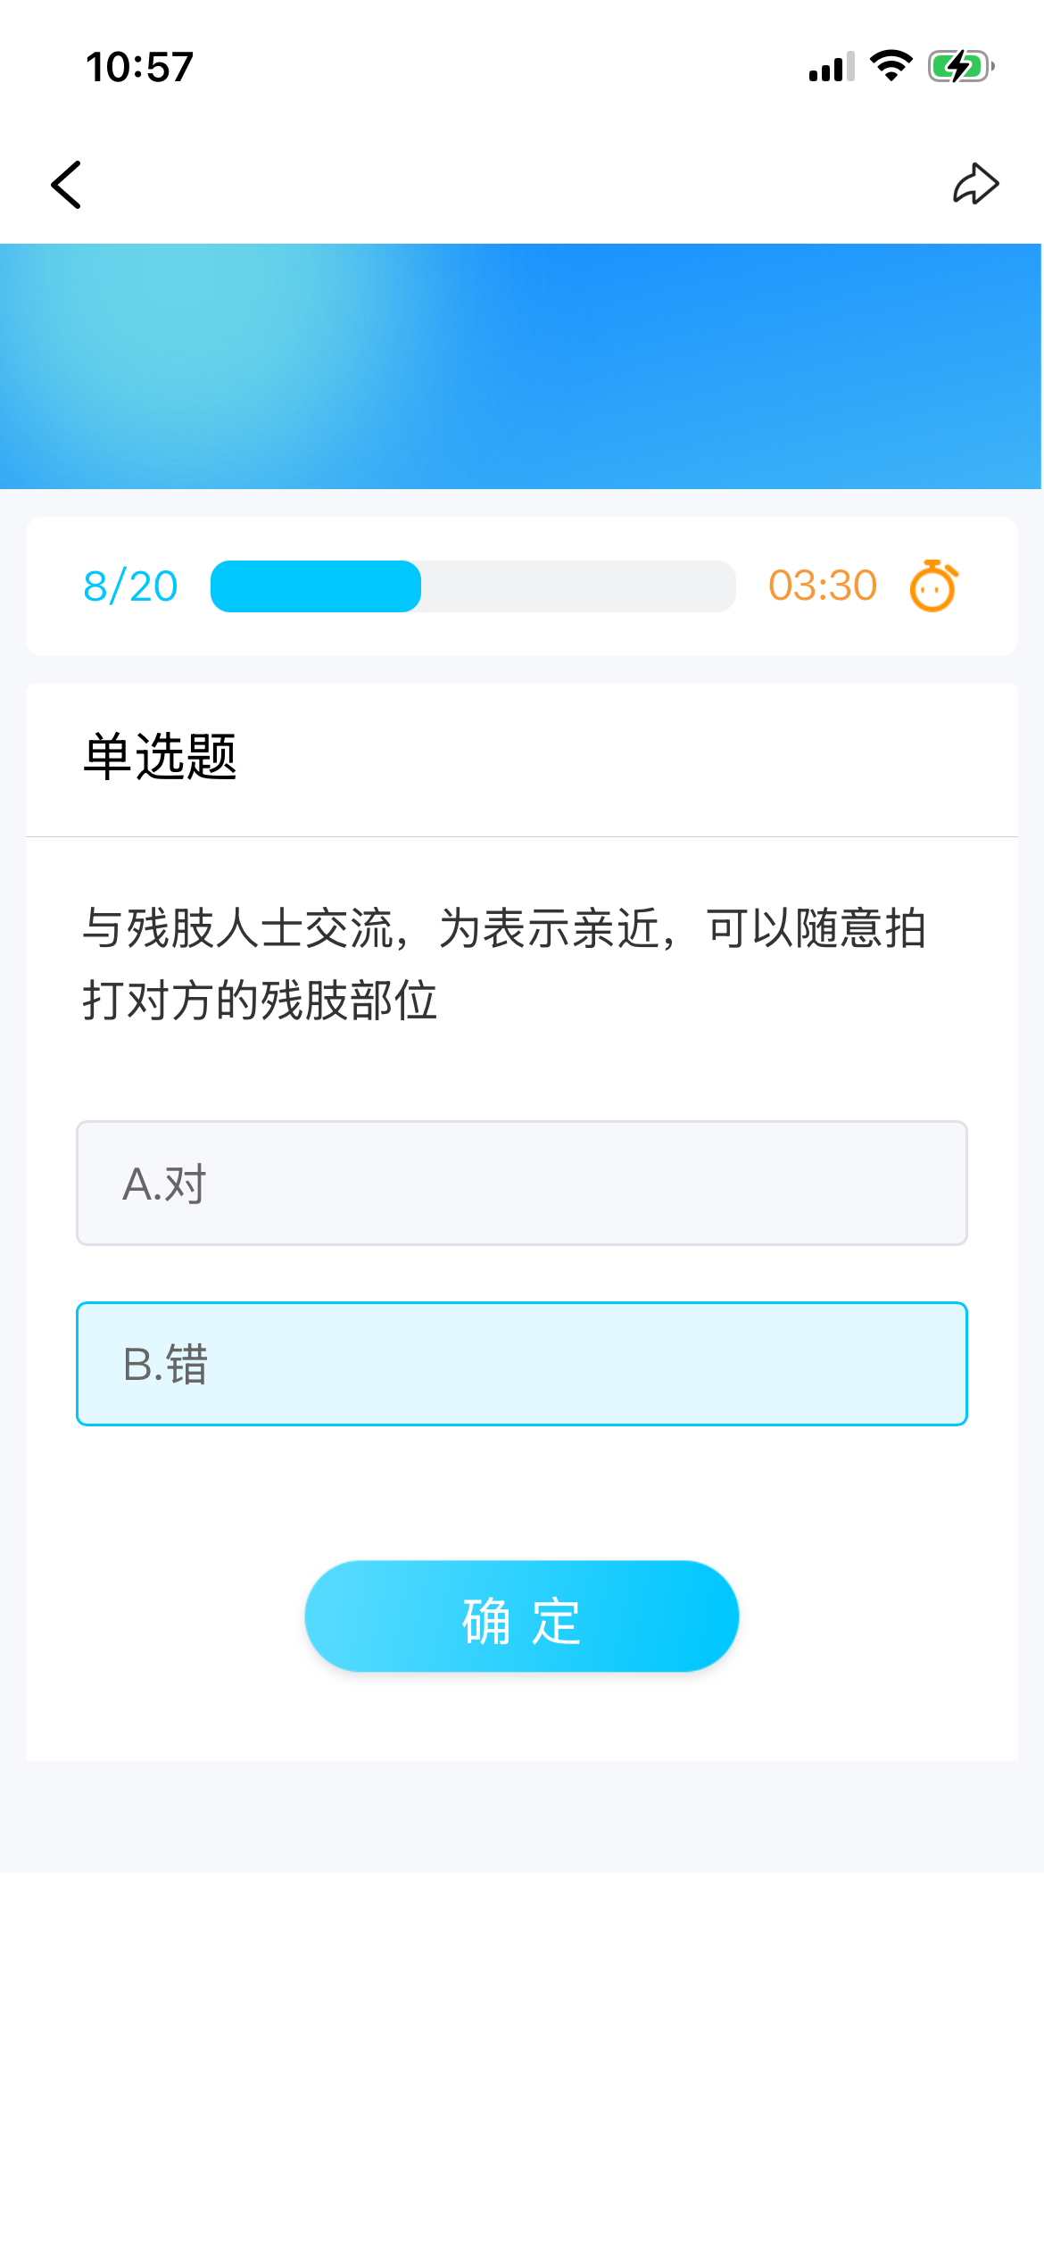
Task: Tap the 03:30 countdown timer text
Action: [x=823, y=586]
